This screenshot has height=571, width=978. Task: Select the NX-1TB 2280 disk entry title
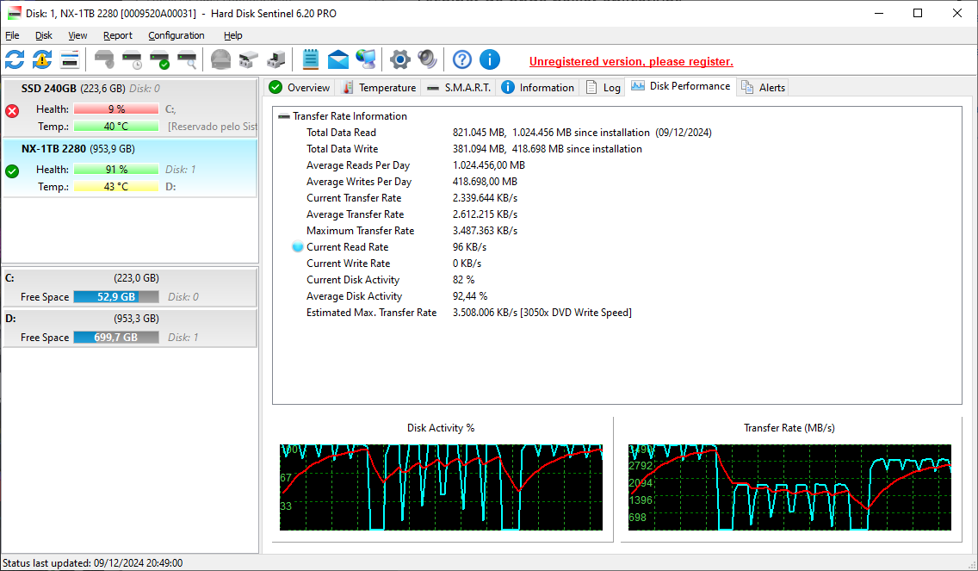pos(53,148)
